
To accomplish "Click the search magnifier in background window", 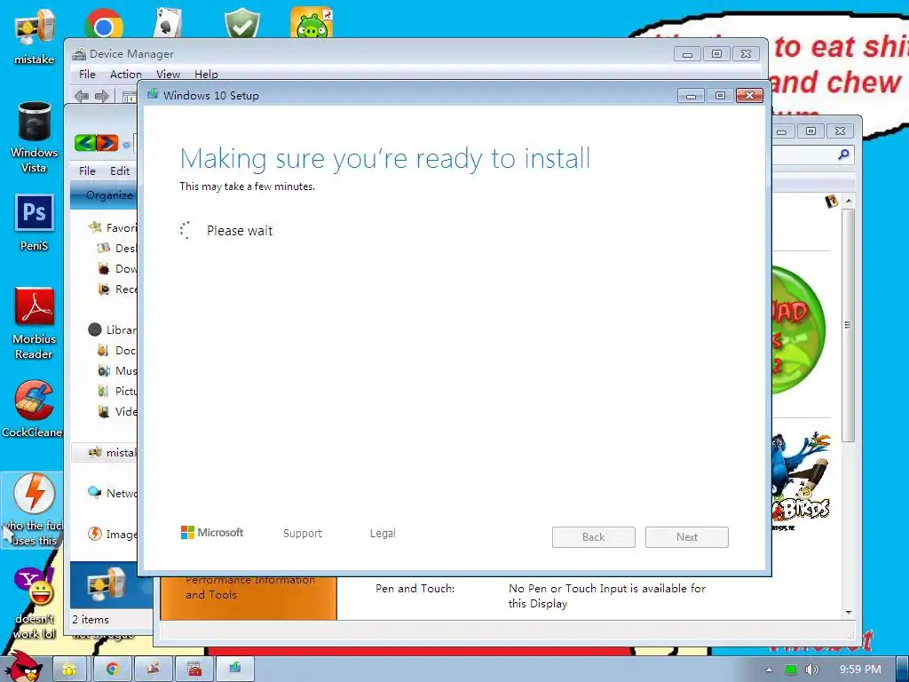I will [843, 155].
